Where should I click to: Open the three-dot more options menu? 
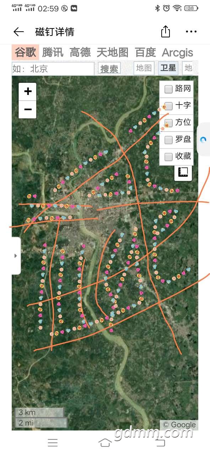coord(191,32)
